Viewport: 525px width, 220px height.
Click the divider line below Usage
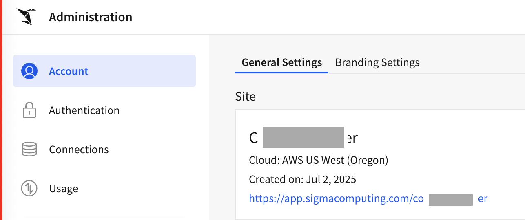[104, 218]
